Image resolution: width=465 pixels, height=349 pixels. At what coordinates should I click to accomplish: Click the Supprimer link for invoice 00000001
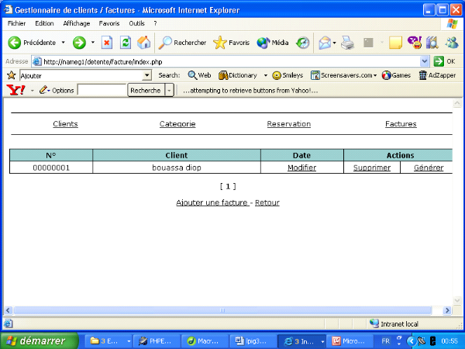pyautogui.click(x=372, y=168)
